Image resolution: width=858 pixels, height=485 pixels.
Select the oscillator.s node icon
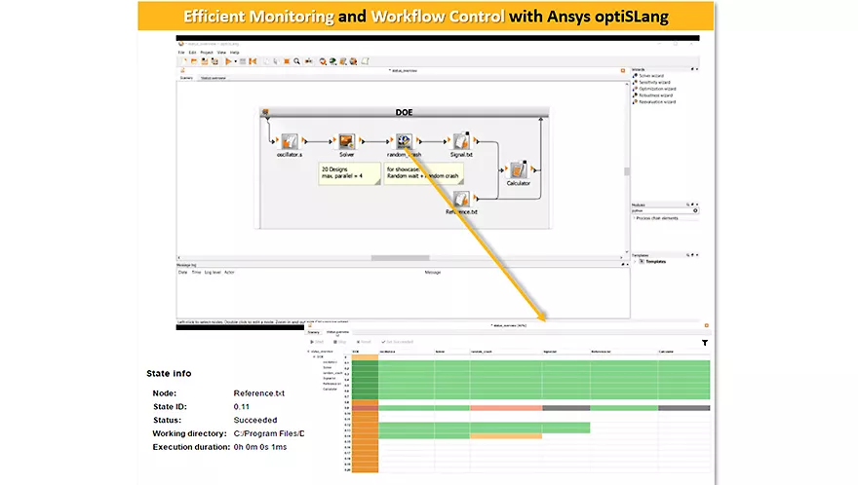(x=289, y=142)
